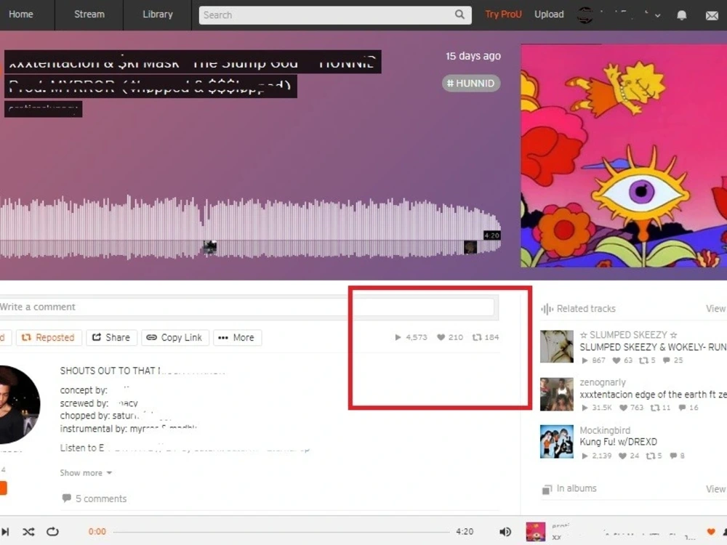Open the messages envelope icon

coord(712,16)
